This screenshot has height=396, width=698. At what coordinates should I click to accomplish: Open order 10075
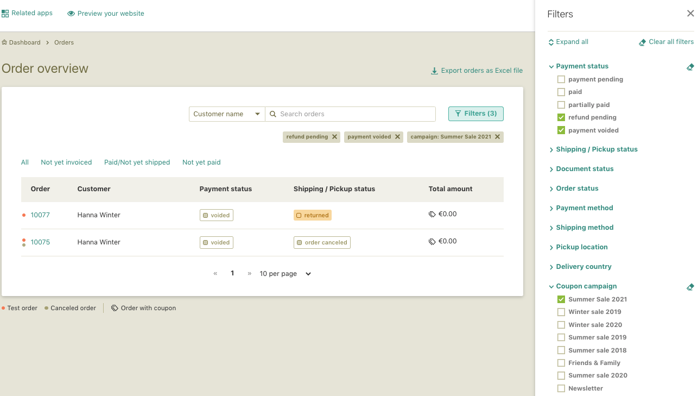(x=40, y=242)
